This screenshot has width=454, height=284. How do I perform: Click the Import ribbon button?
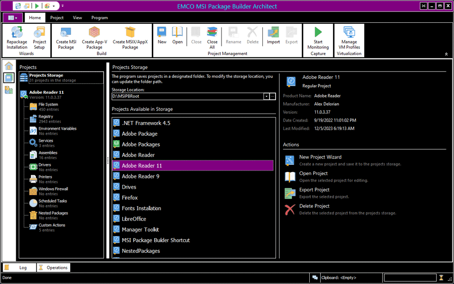(273, 35)
